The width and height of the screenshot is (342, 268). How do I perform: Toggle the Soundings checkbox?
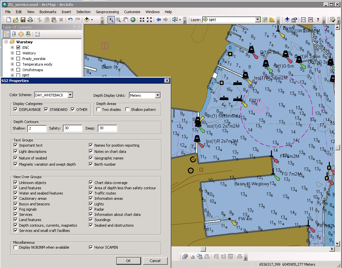(91, 220)
